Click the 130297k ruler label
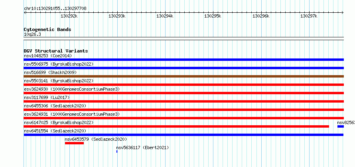The width and height of the screenshot is (355, 167). [309, 16]
